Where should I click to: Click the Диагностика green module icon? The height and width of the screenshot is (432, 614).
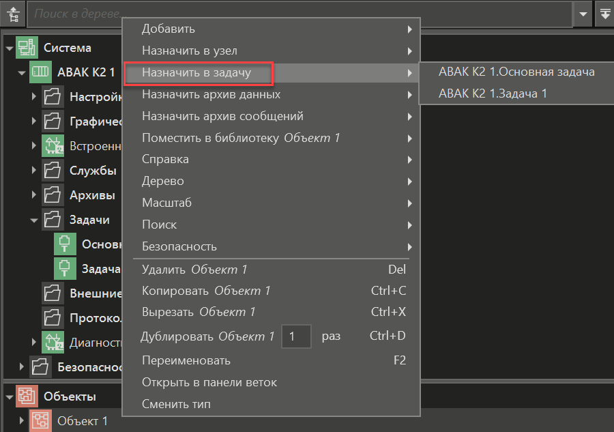pyautogui.click(x=53, y=343)
